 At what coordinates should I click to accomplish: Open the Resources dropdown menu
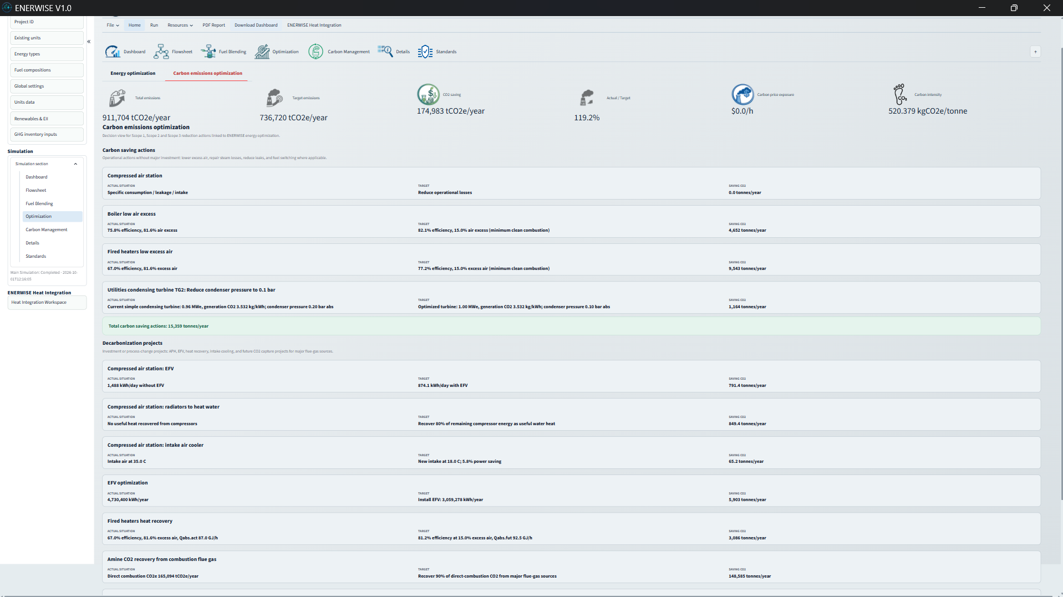(x=180, y=25)
